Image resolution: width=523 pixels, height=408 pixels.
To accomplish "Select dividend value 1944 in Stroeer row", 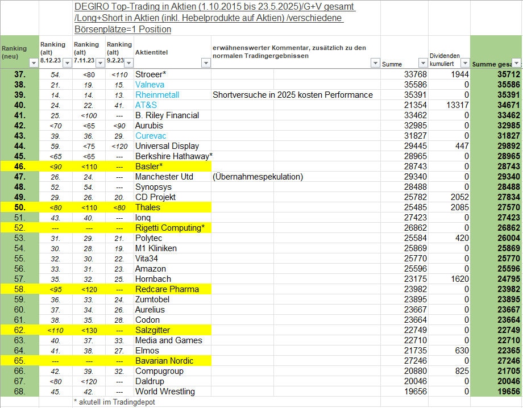I will pyautogui.click(x=460, y=74).
